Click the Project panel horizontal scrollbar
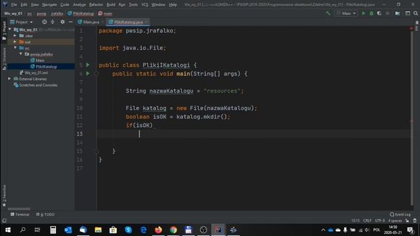Screen dimensions: 420x236 (x=19, y=208)
